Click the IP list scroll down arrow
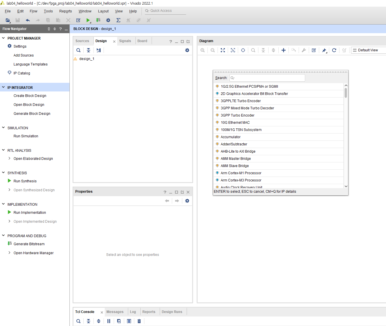Screen dimensions: 386x326 [346, 186]
